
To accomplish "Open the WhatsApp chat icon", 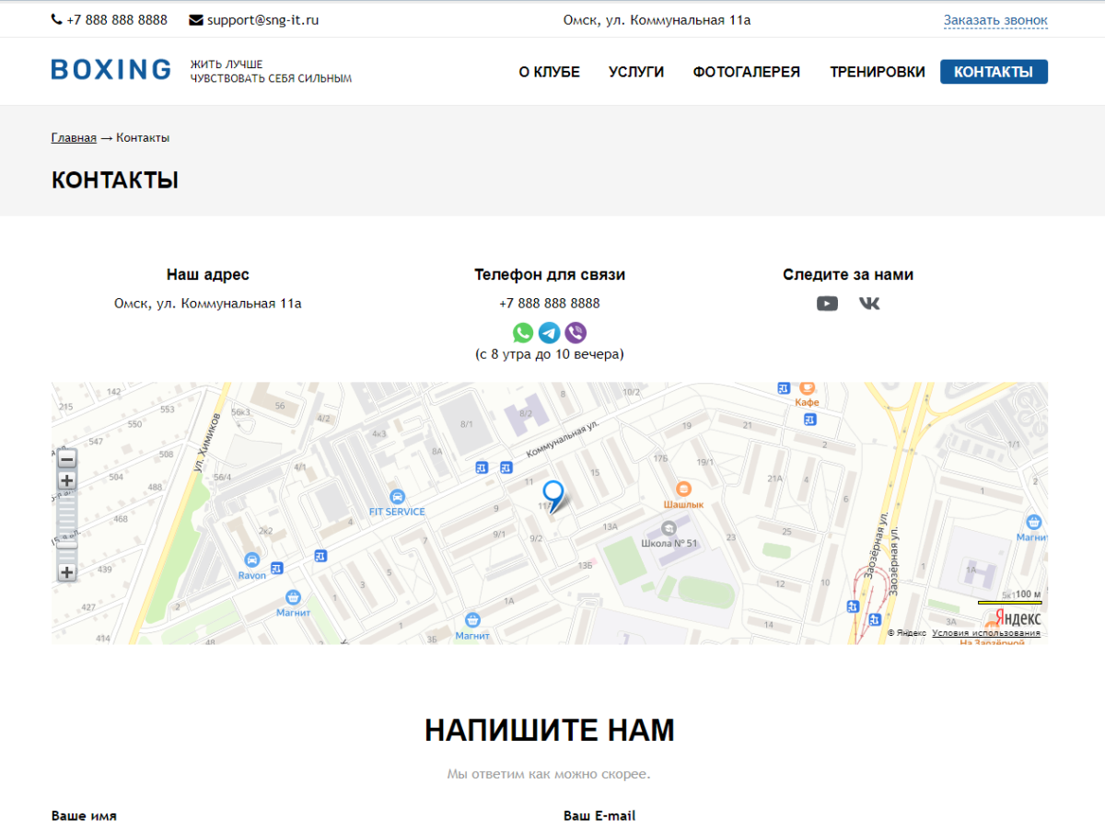I will tap(523, 333).
